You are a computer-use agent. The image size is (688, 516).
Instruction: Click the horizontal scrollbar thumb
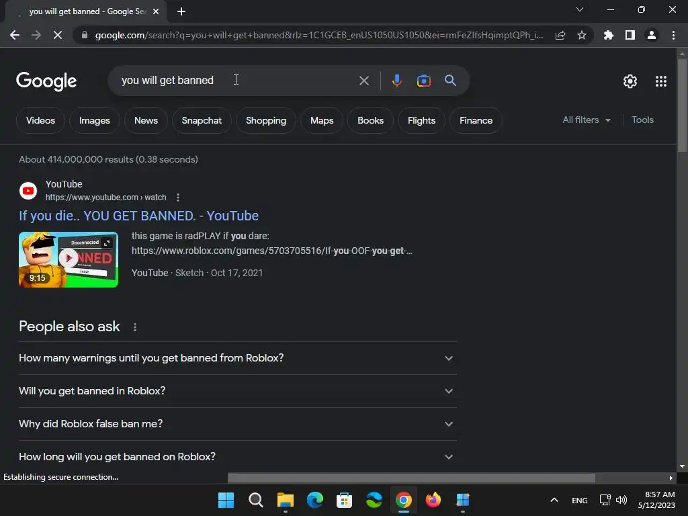412,478
